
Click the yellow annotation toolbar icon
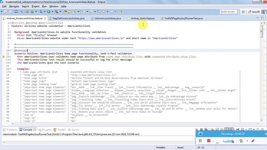coord(83,12)
